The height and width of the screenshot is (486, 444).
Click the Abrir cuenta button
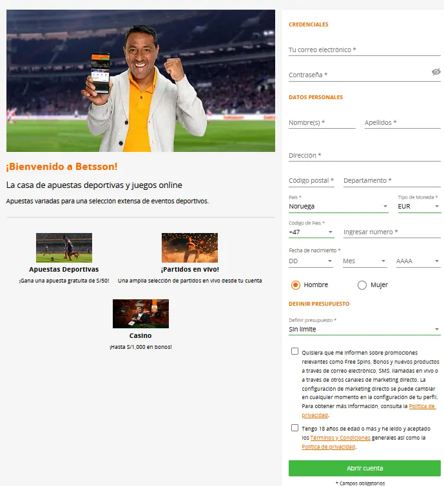365,468
